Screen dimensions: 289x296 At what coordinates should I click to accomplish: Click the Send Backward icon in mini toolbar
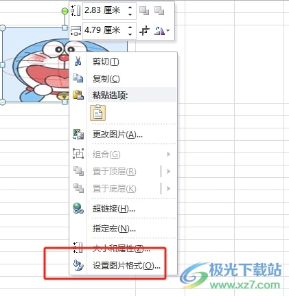coord(159,11)
